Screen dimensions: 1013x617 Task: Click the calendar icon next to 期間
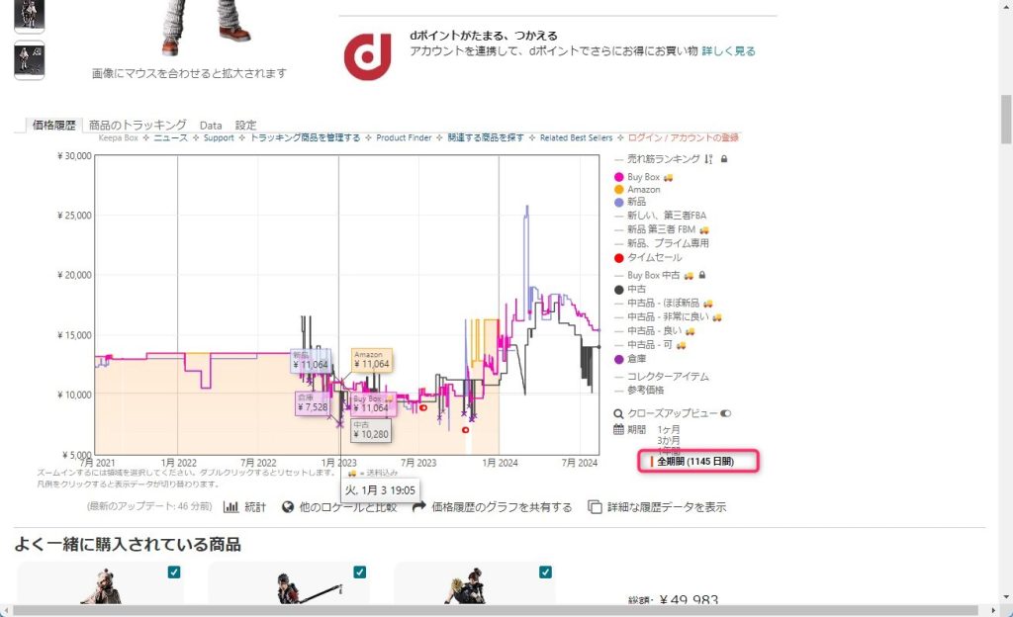point(619,430)
